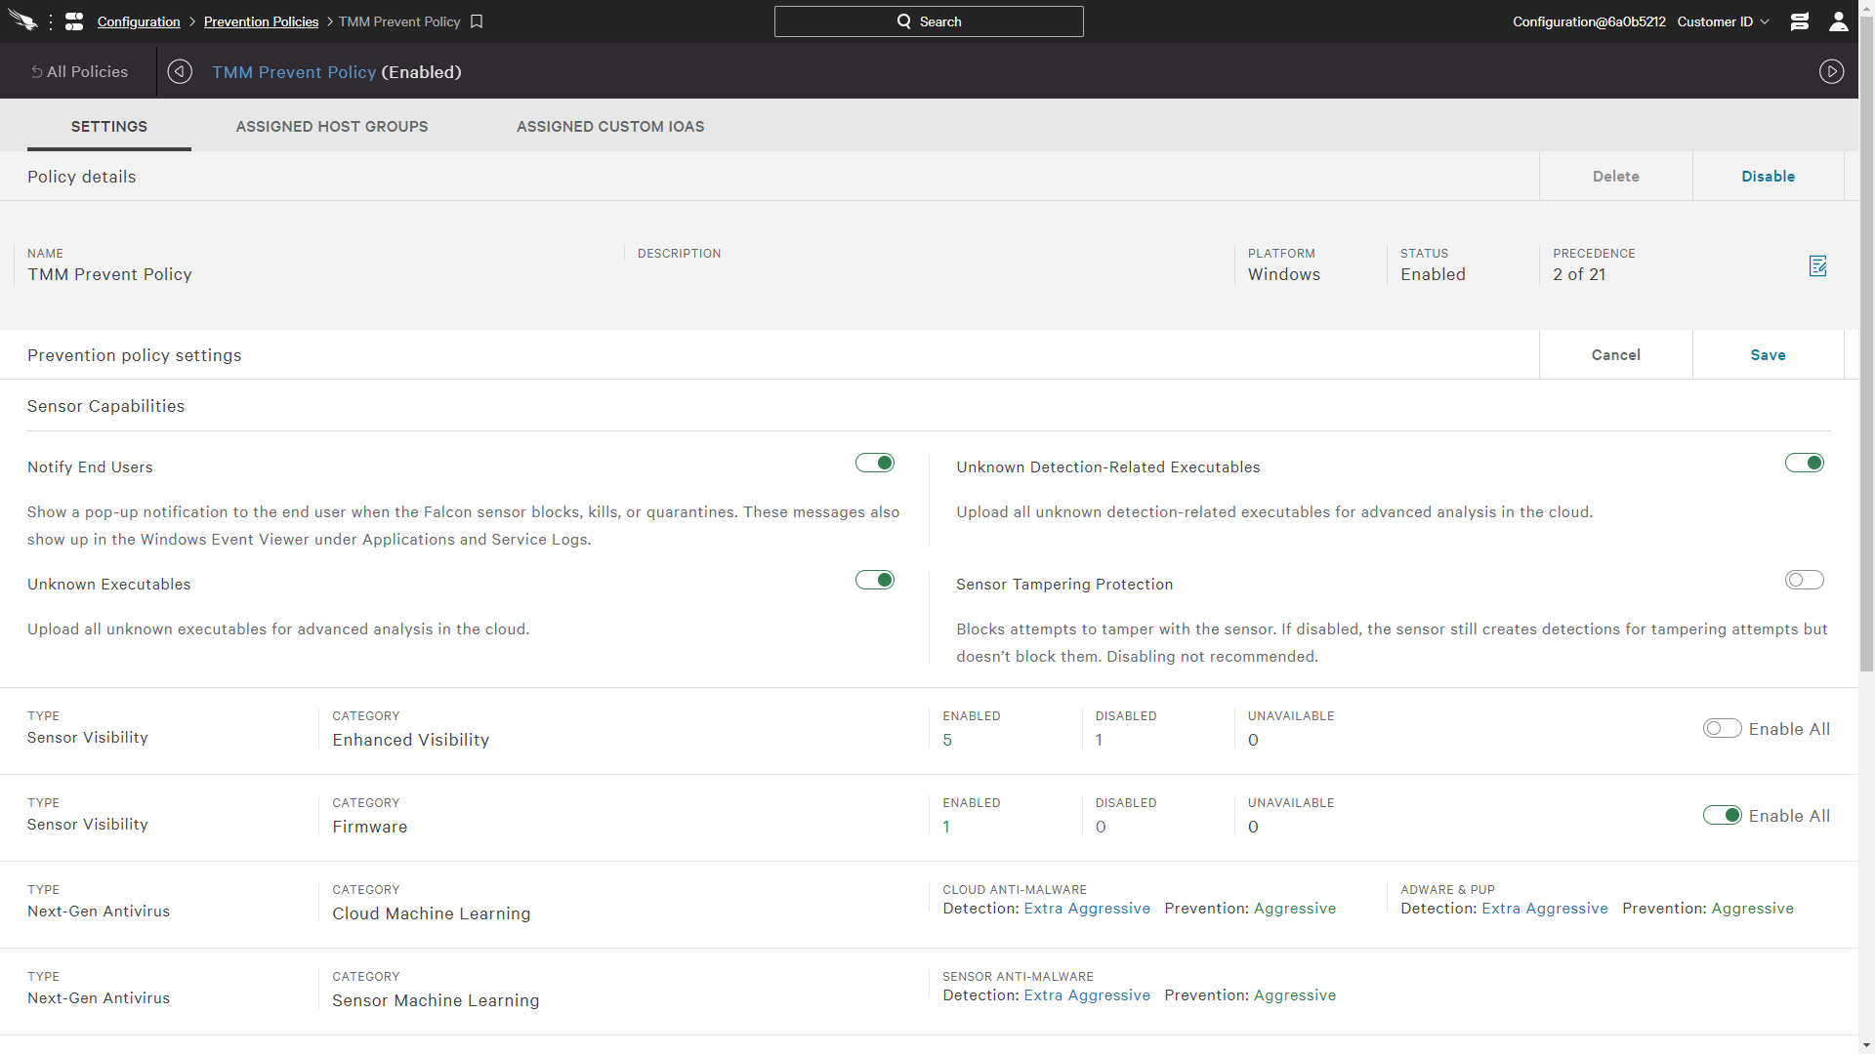Edit policy details with the pencil icon
Screen dimensions: 1875x1054
1818,265
